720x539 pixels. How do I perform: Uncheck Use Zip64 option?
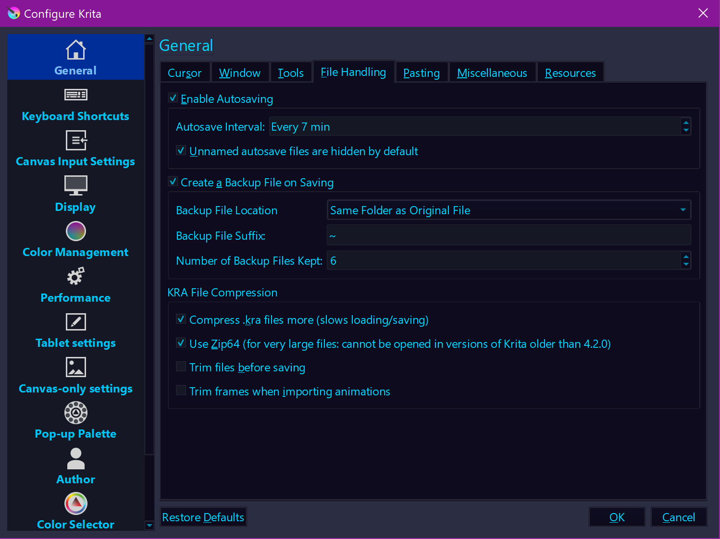coord(181,343)
